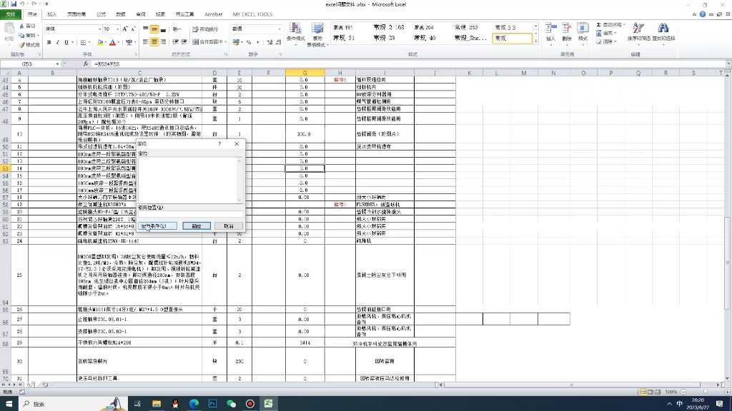Click the Delete cells icon
Image resolution: width=732 pixels, height=411 pixels.
567,32
